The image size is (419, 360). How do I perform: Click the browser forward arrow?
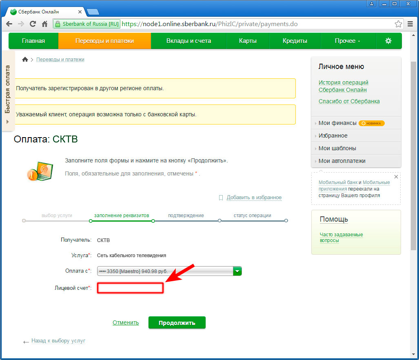click(21, 24)
